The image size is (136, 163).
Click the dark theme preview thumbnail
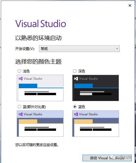(x=96, y=88)
